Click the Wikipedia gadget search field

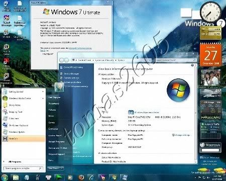click(210, 150)
